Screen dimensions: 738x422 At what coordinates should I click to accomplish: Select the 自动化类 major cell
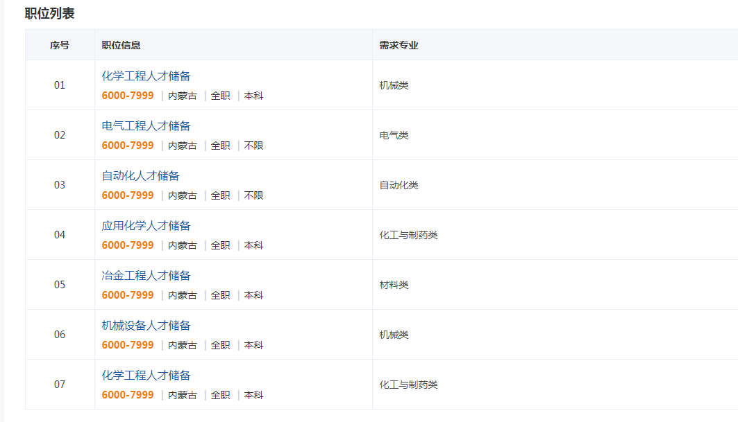click(x=399, y=185)
